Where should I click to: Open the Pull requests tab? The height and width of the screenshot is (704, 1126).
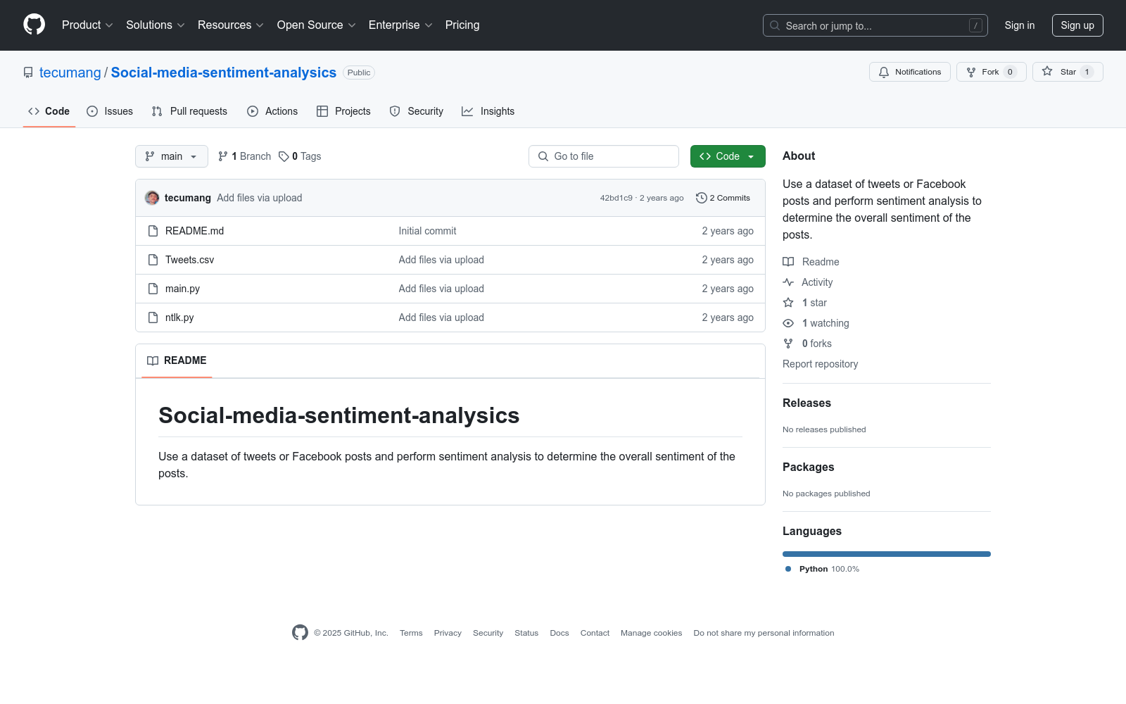[x=189, y=111]
